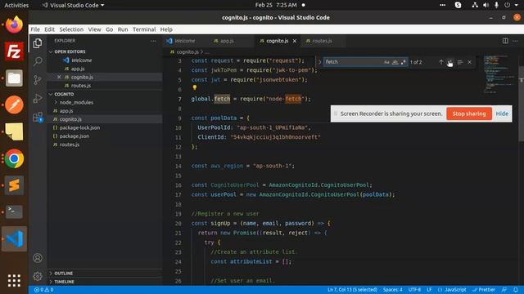Open the Source Control view

point(38,80)
